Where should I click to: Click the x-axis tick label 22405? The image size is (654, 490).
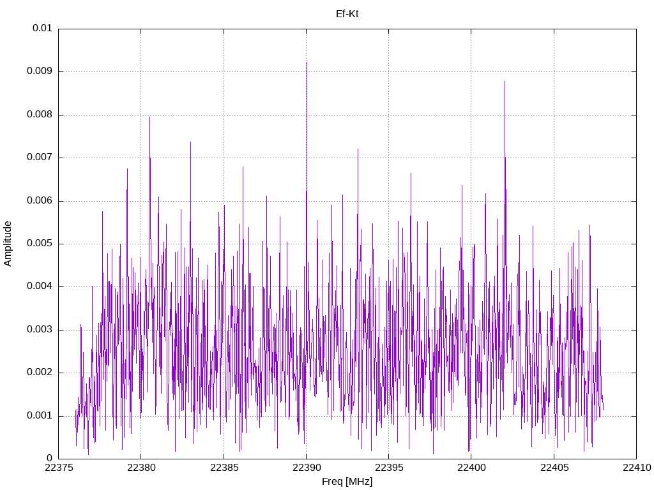click(x=554, y=468)
